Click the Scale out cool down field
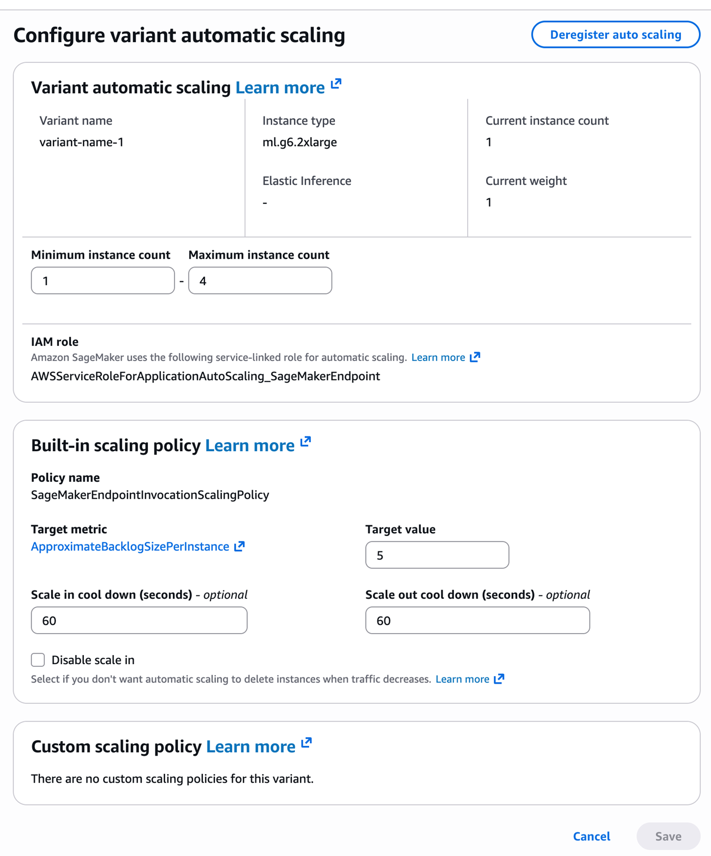The image size is (711, 856). (477, 620)
